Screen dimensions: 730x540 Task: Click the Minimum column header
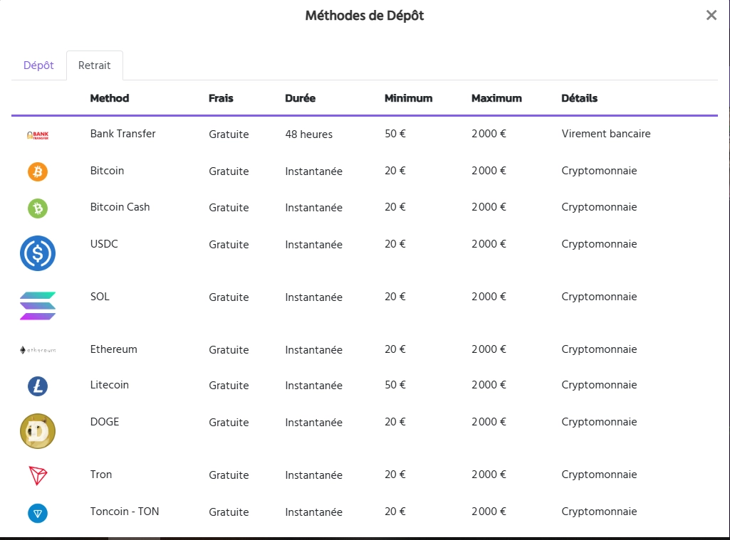408,98
